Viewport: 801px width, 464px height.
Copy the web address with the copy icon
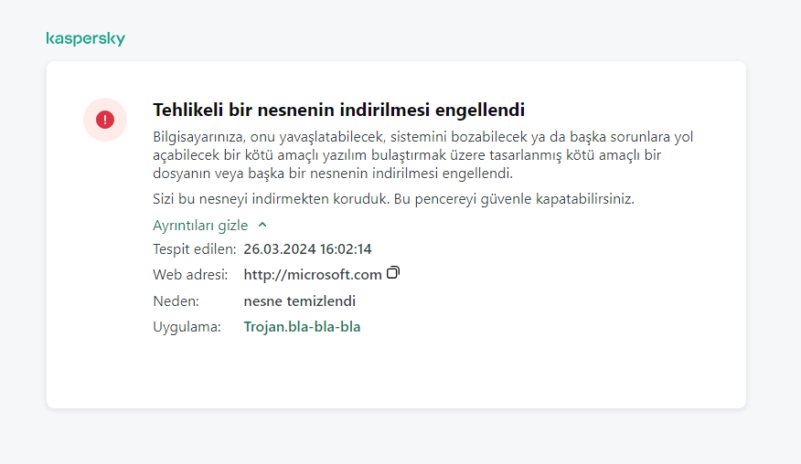tap(393, 272)
